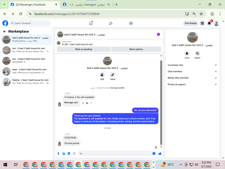This screenshot has height=169, width=225.
Task: Open the Groups icon in top navigation
Action: [x=131, y=23]
